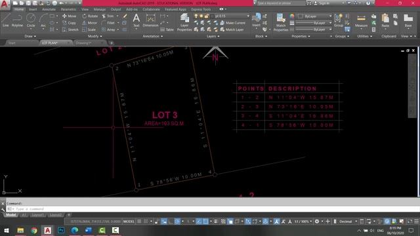Click Match Layer button
The image size is (420, 236).
click(x=232, y=29)
